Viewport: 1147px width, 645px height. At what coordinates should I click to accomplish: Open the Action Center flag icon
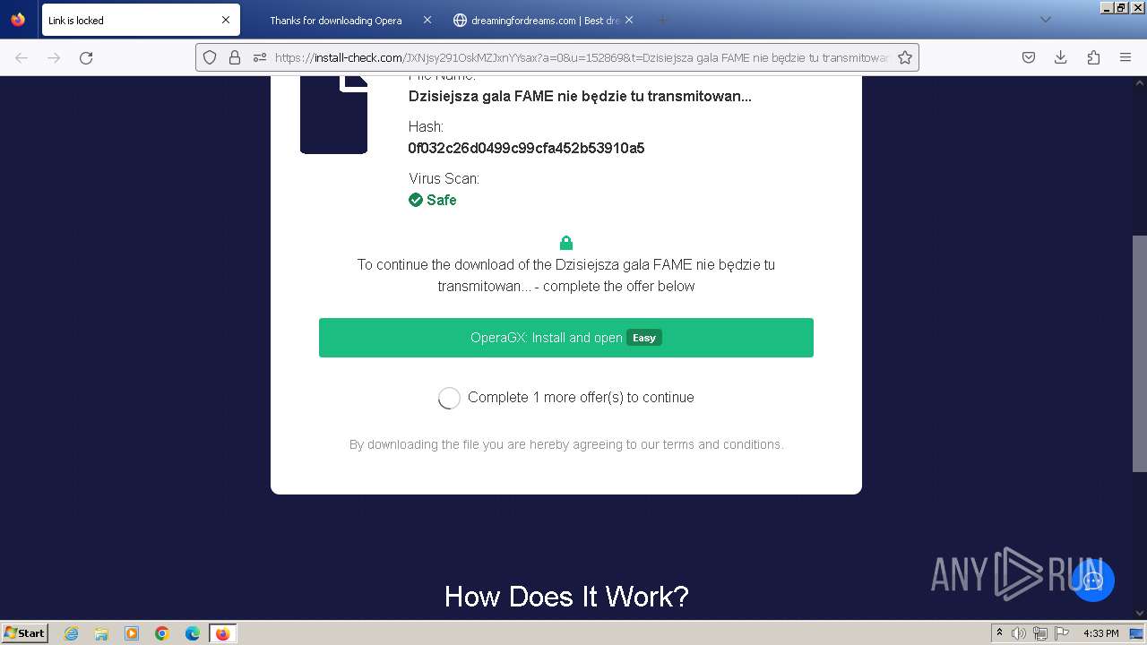[x=1062, y=633]
